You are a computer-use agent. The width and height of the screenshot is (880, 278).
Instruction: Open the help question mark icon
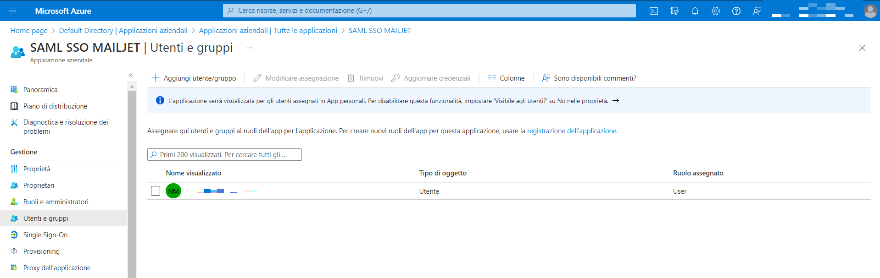736,11
